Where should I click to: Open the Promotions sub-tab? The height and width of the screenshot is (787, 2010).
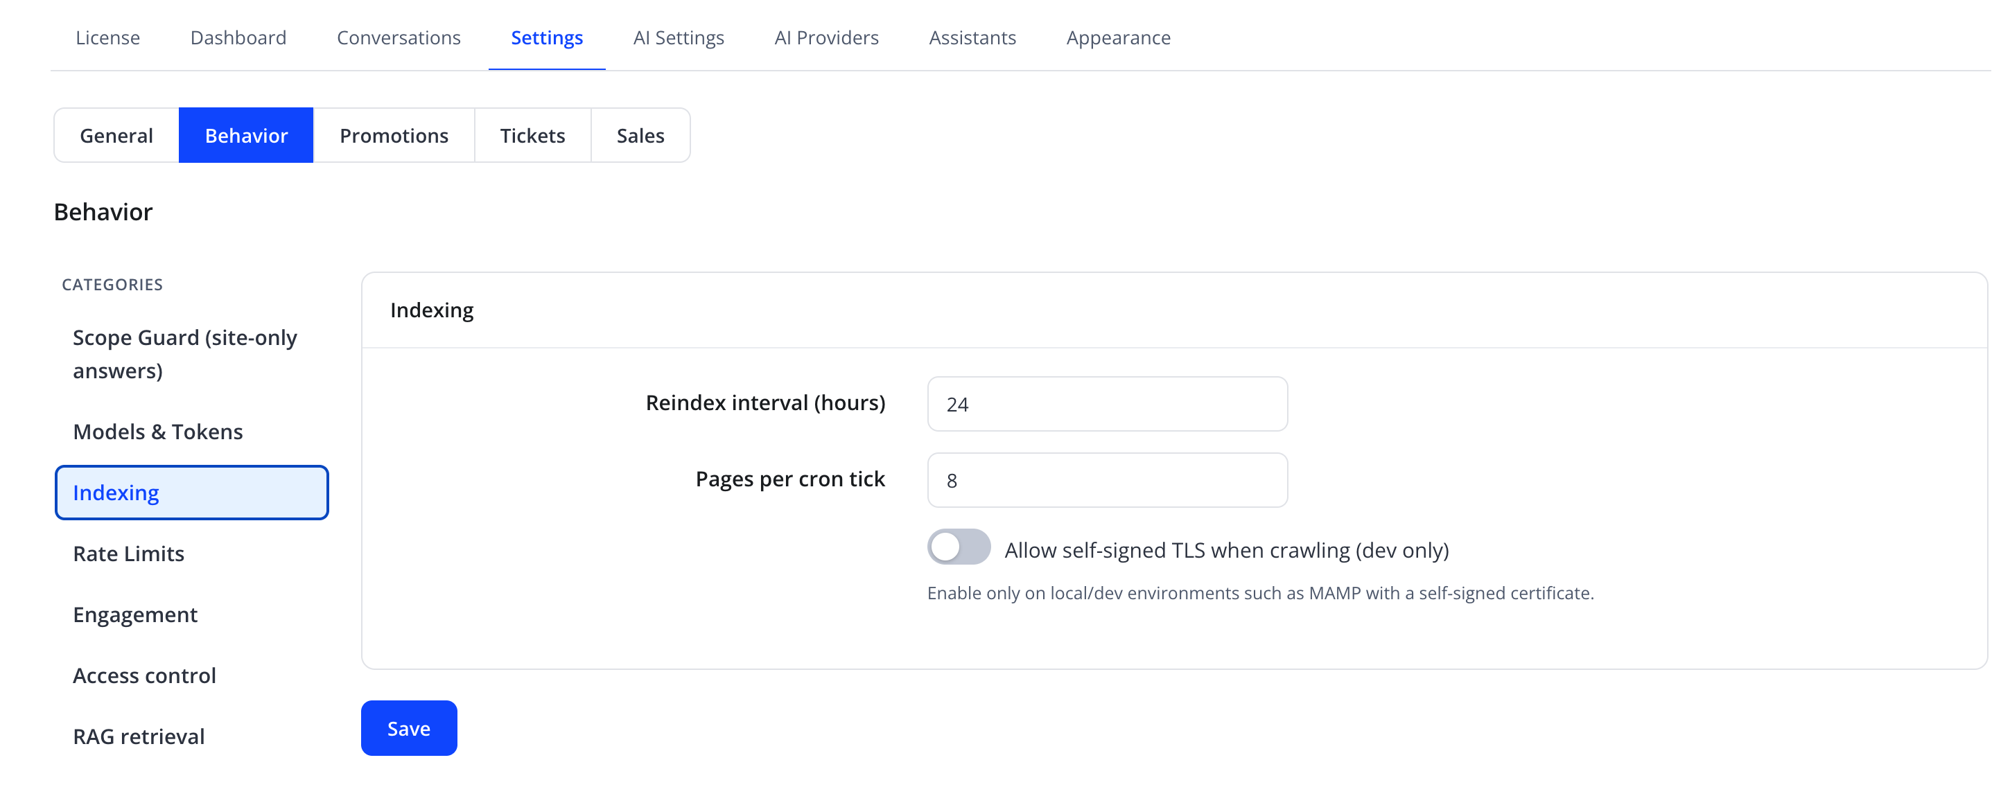[393, 135]
